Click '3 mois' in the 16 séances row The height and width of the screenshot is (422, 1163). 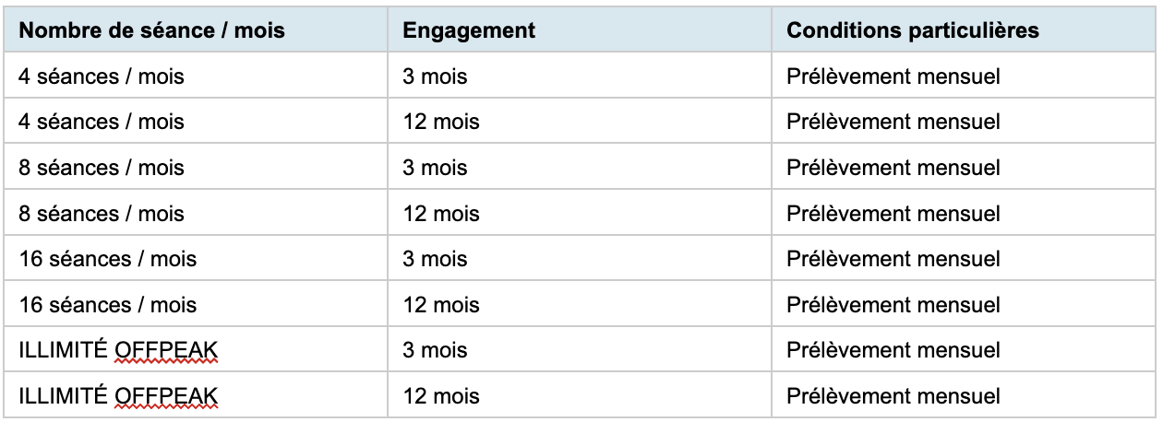tap(435, 259)
